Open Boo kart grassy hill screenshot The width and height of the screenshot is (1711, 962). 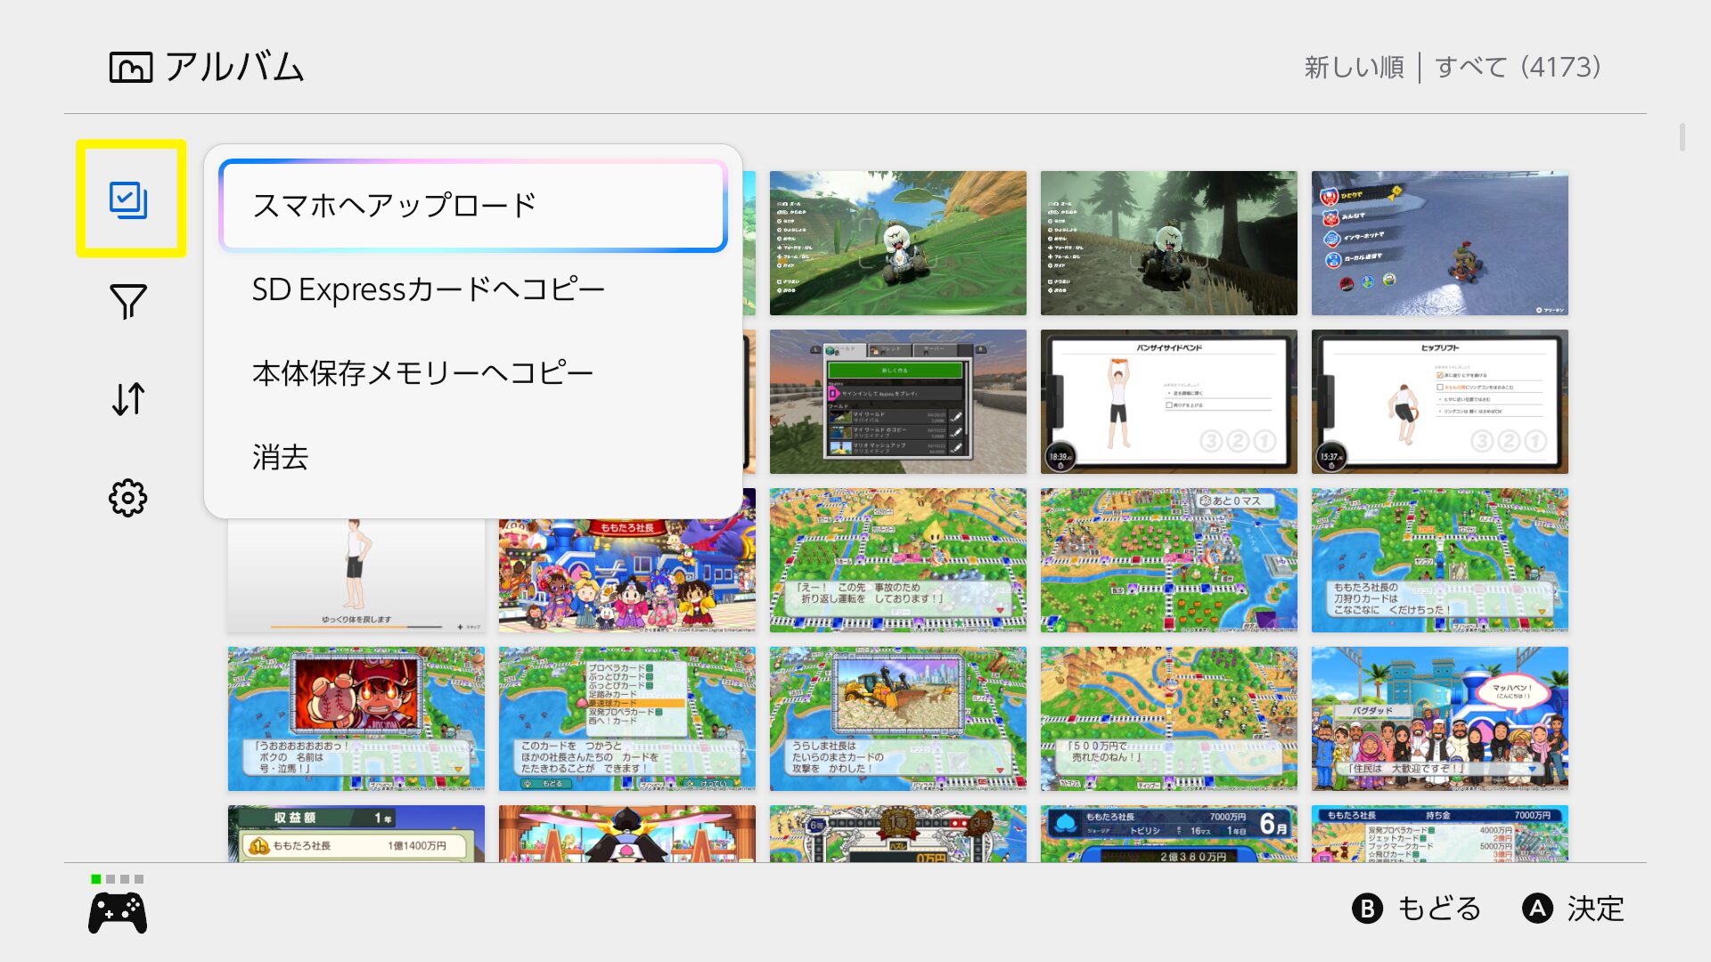tap(898, 243)
